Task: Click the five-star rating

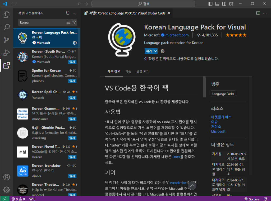Action: [x=236, y=35]
